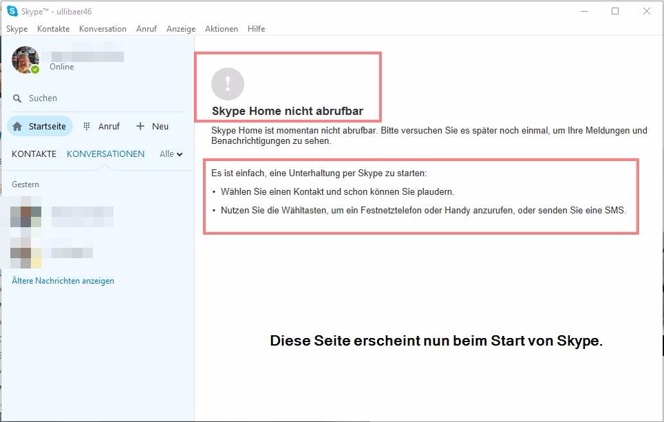Click the exclamation warning icon
This screenshot has height=422, width=664.
point(228,84)
